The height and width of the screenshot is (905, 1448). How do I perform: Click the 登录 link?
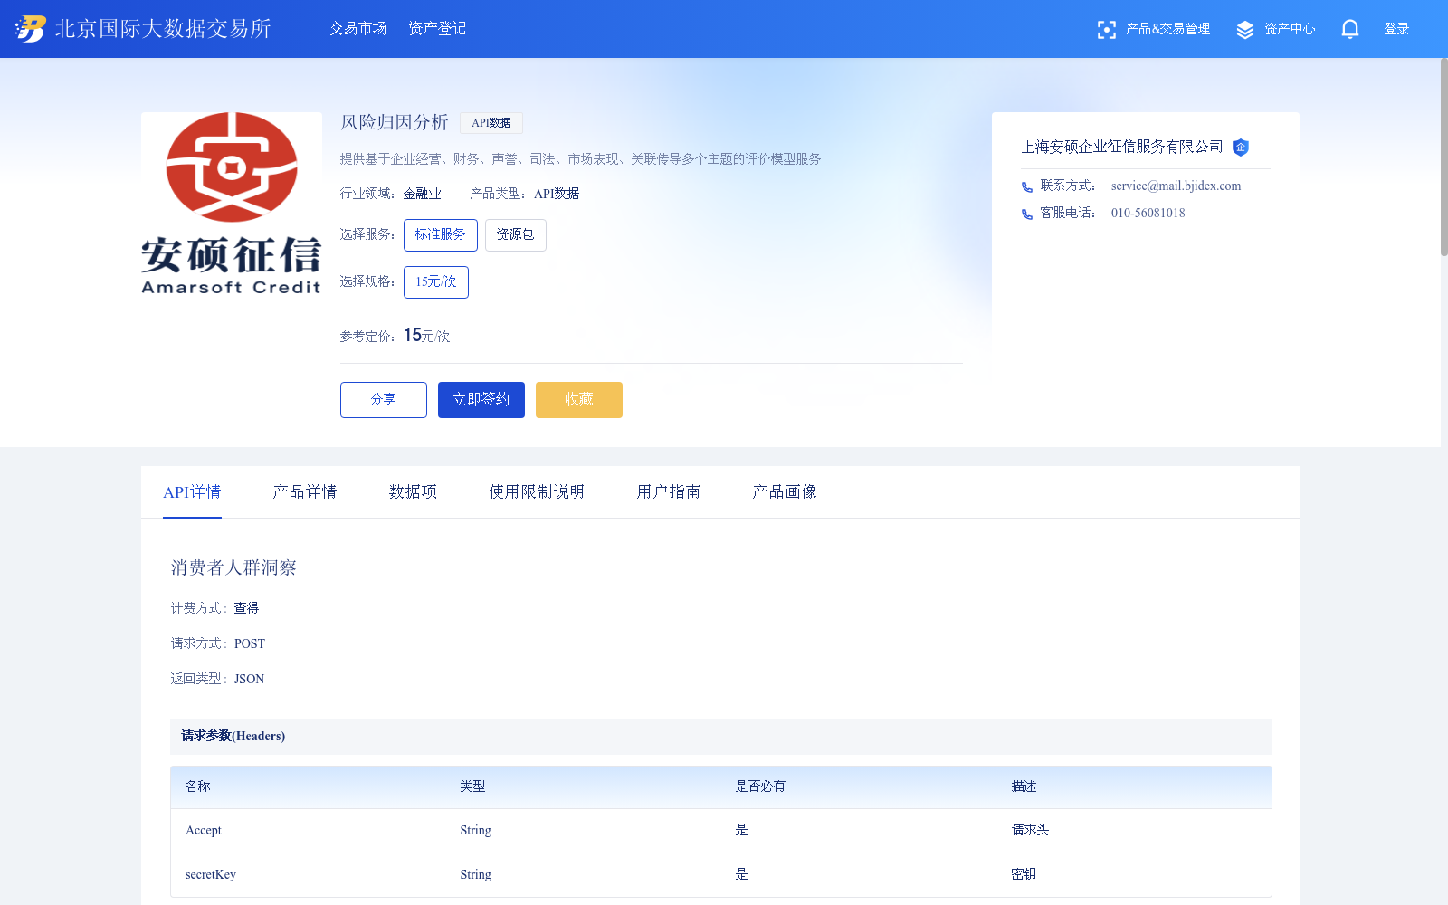1396,29
